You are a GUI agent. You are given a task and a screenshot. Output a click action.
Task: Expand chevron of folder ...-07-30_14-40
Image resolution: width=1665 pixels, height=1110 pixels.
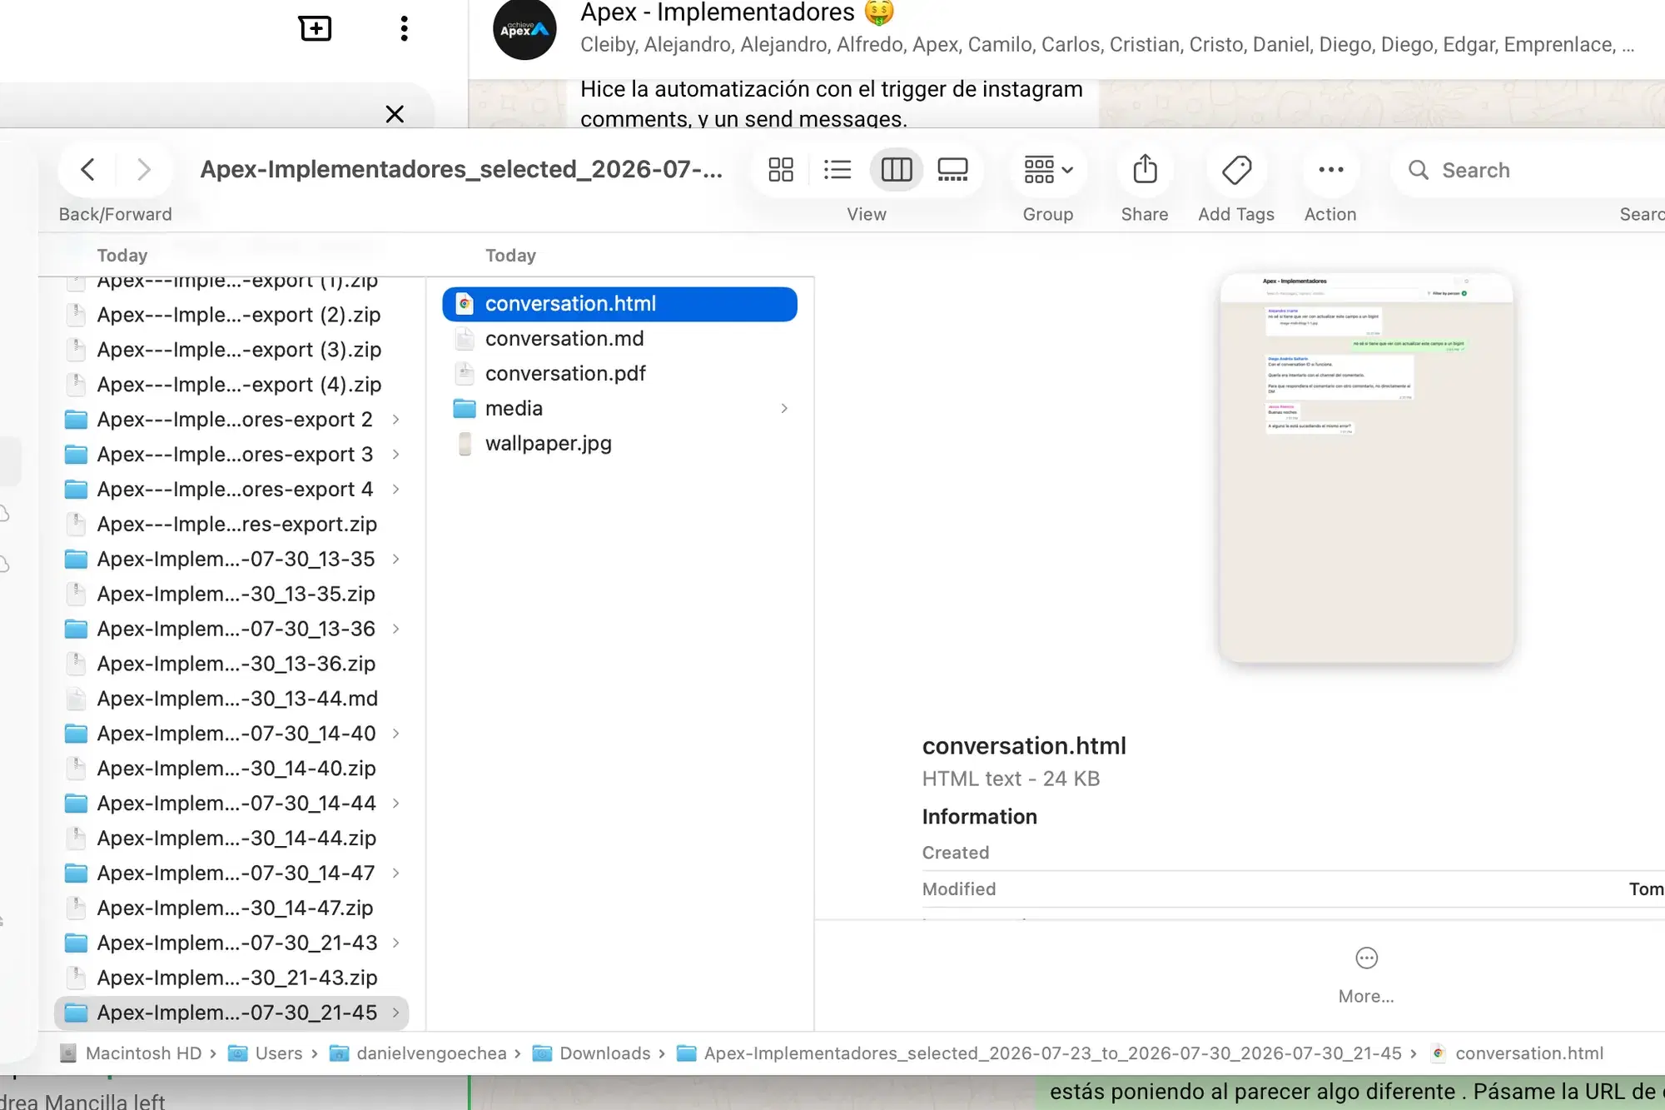[x=396, y=734]
